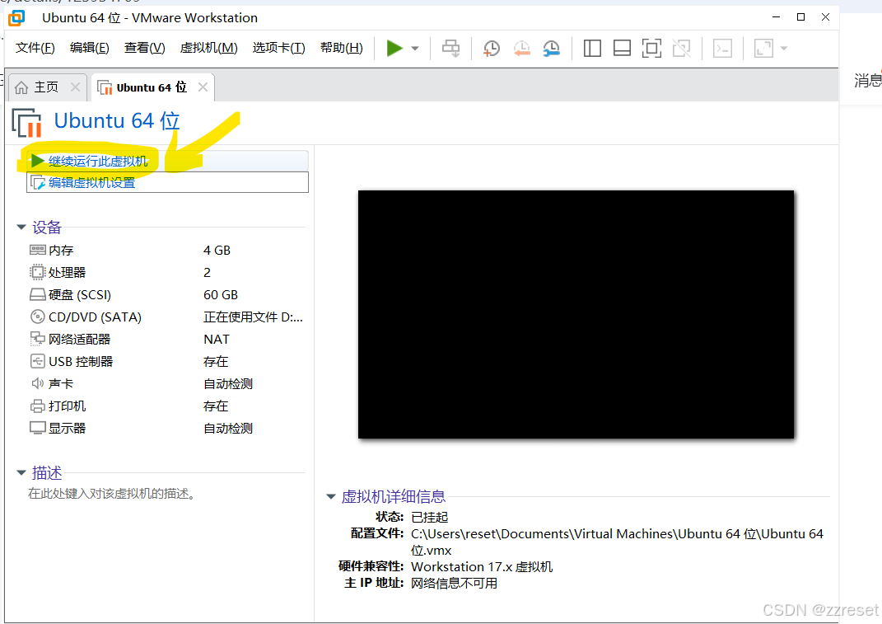The width and height of the screenshot is (882, 624).
Task: Open the 帮助(H) menu
Action: (342, 48)
